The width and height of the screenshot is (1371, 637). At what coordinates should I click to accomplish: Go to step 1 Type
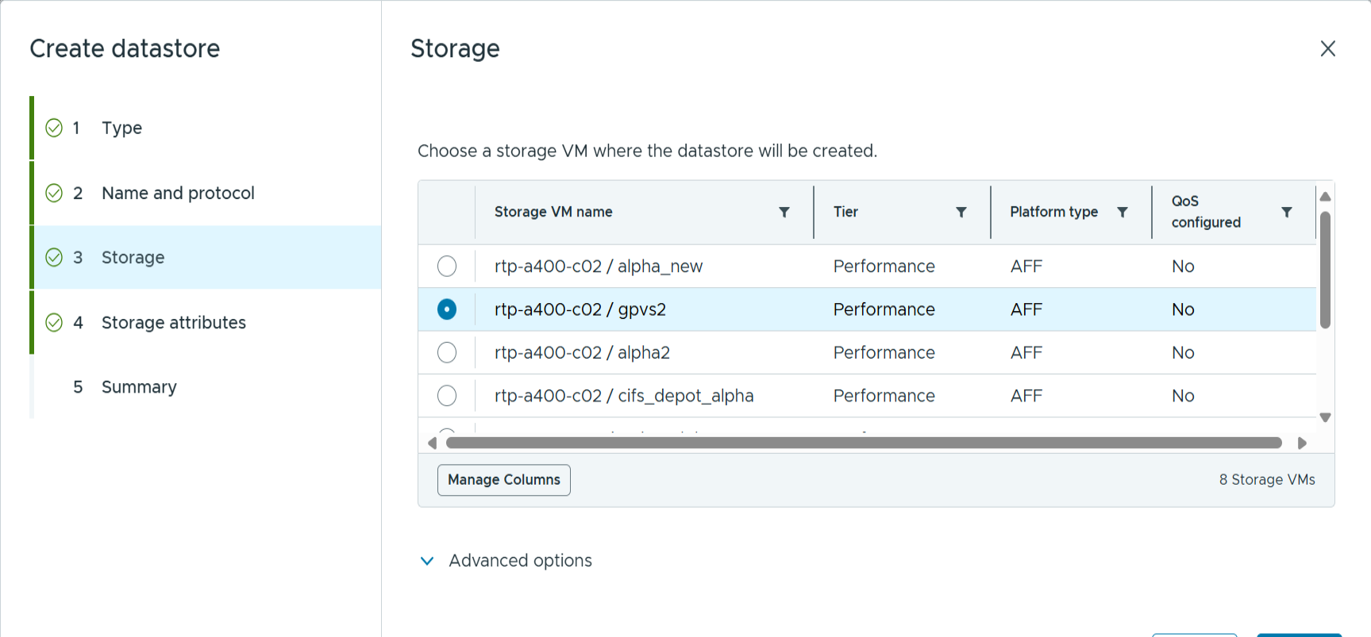coord(121,128)
